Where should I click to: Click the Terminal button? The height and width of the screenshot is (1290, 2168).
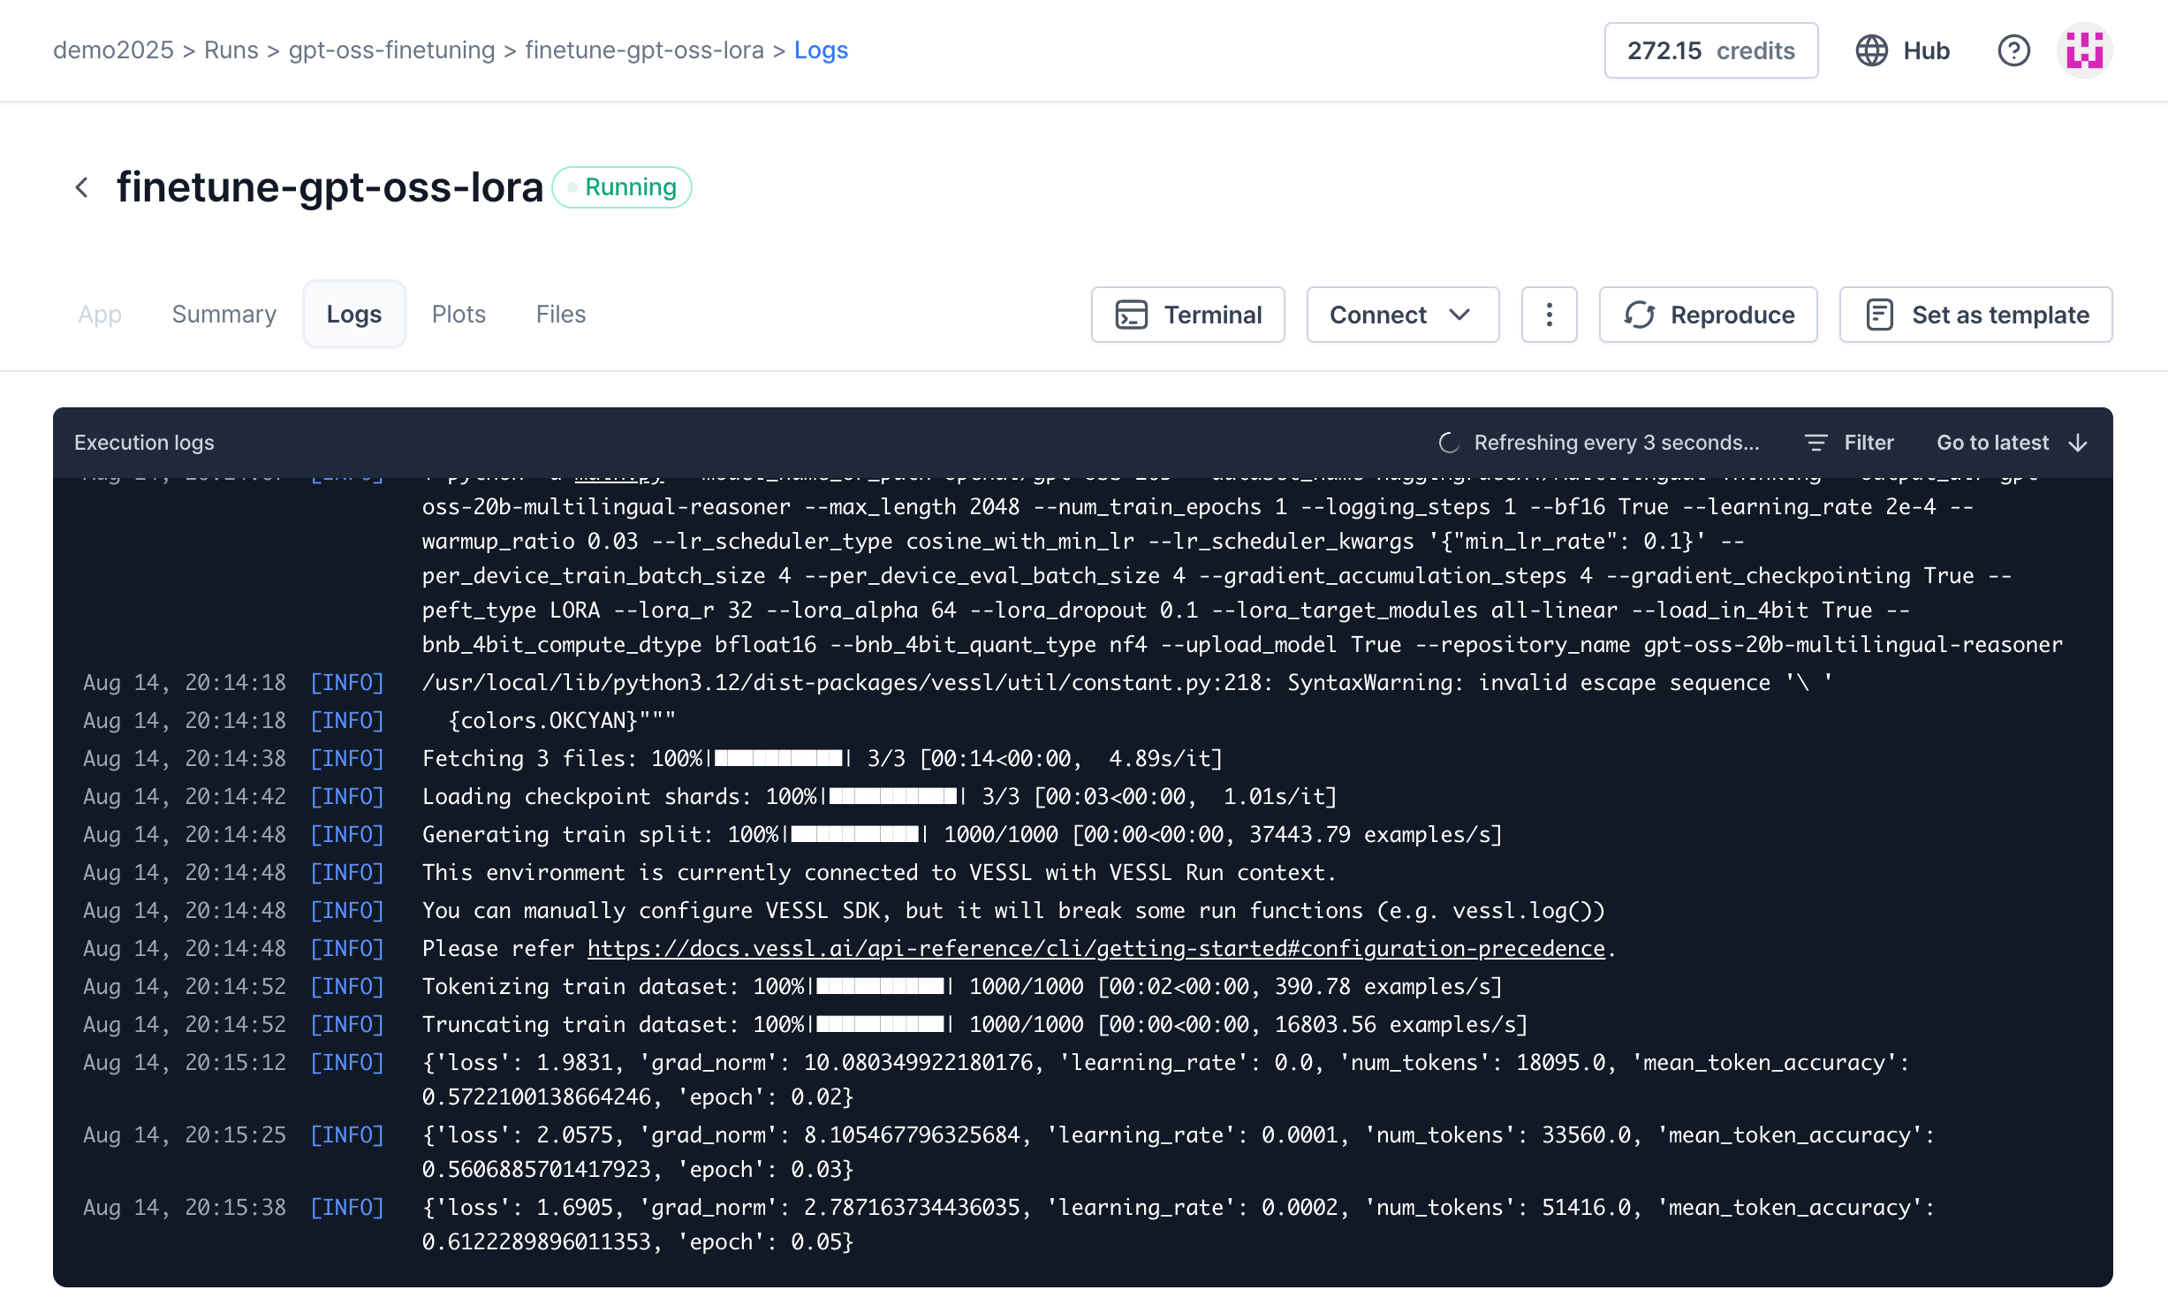pyautogui.click(x=1187, y=315)
